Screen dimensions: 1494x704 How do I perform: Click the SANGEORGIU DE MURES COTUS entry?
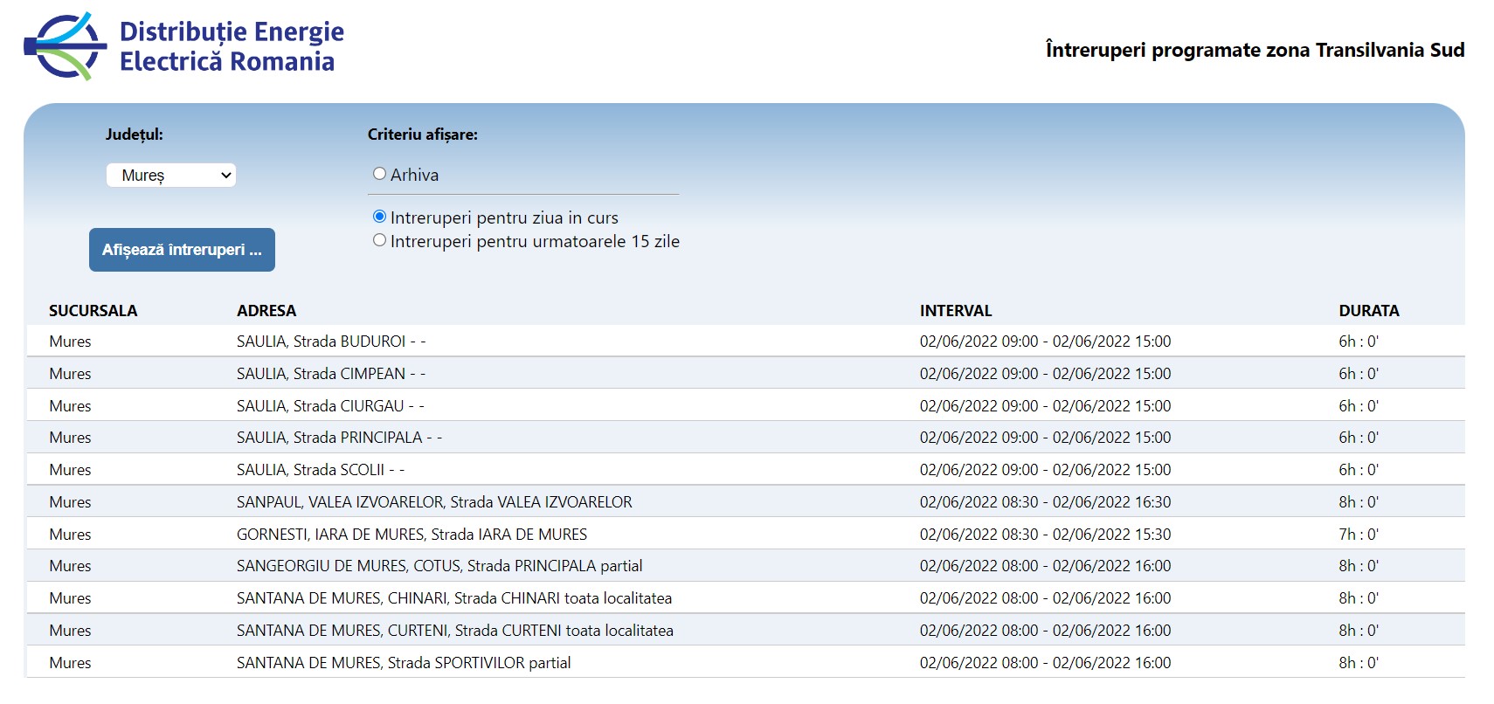439,566
